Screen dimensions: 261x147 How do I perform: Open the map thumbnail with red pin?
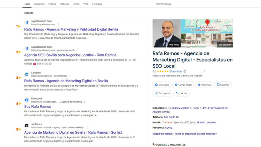coord(207,26)
